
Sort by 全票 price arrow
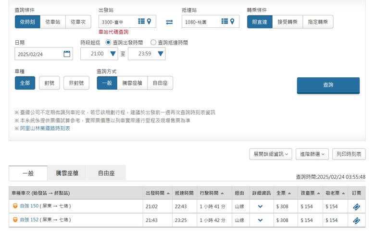tap(289, 193)
